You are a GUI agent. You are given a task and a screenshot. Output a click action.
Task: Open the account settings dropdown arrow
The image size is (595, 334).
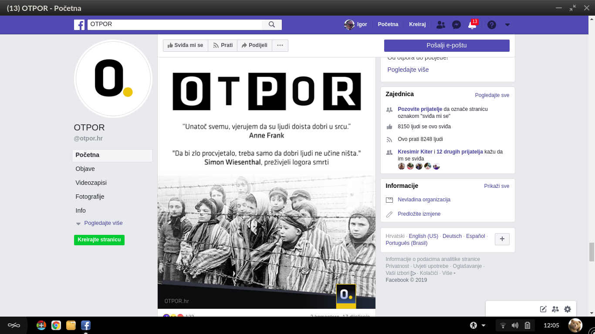pos(507,25)
